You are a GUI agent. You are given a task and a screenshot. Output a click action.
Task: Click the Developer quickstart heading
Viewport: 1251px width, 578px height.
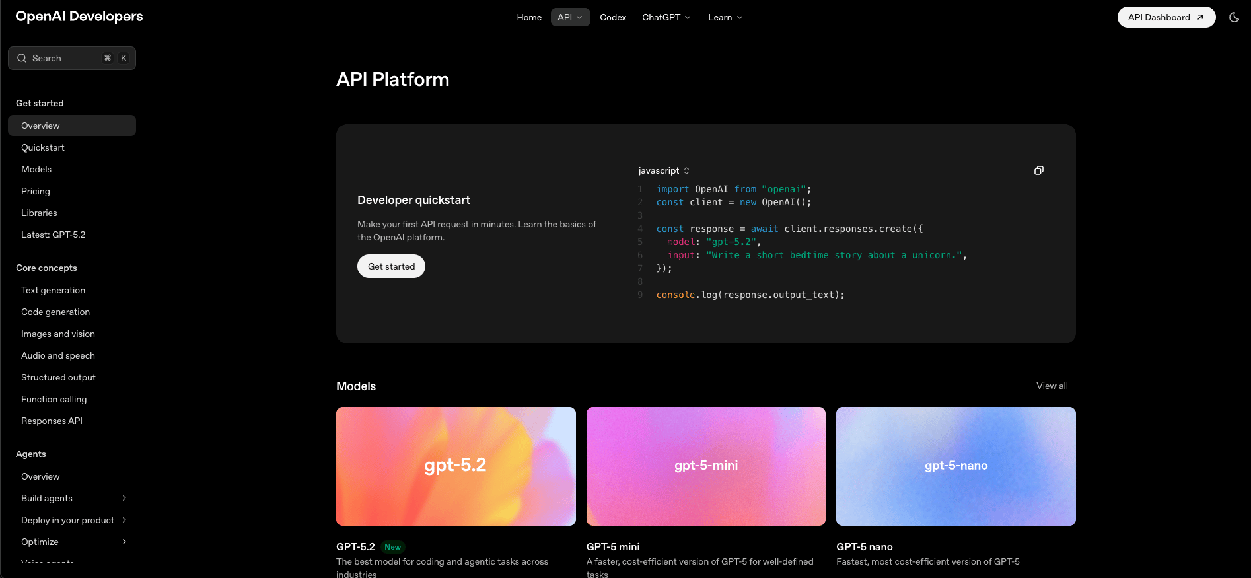coord(413,200)
